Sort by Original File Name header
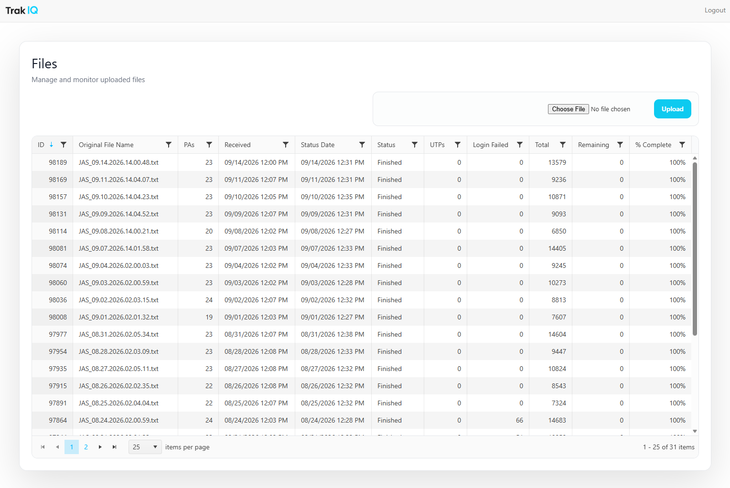730x488 pixels. [106, 145]
